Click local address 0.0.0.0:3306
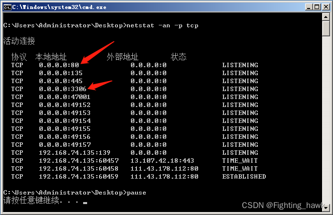This screenshot has height=215, width=333. coord(63,89)
